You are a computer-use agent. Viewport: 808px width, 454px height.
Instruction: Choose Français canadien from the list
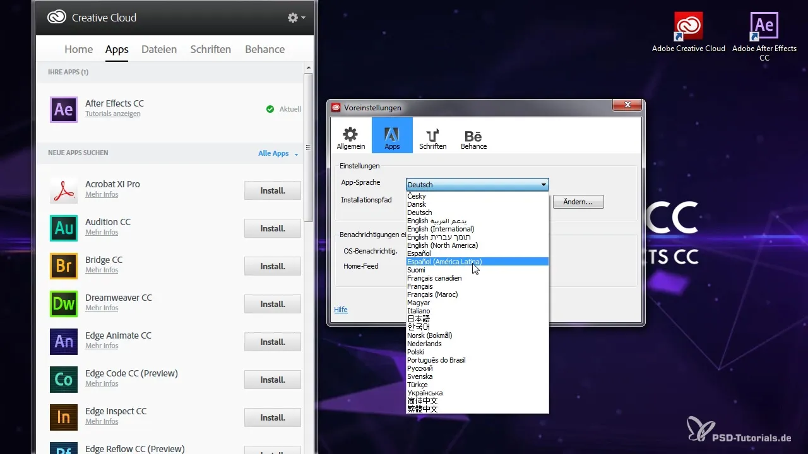click(x=477, y=278)
